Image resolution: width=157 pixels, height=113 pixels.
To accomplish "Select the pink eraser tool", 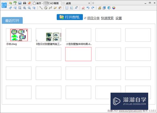I will point(83,8).
